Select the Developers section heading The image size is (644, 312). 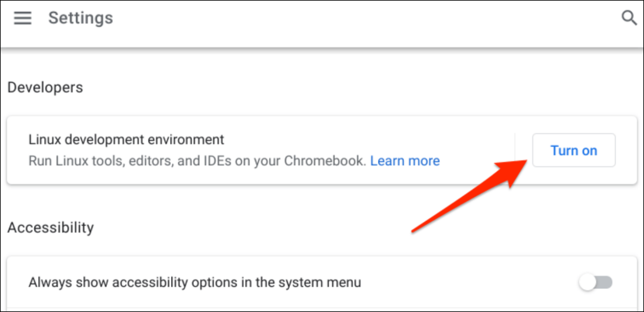[x=45, y=87]
